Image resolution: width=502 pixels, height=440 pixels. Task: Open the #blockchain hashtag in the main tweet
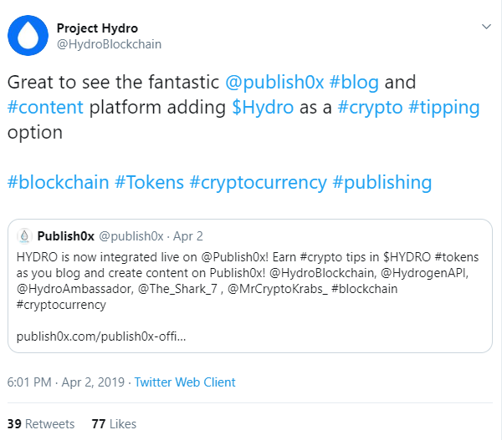(59, 182)
